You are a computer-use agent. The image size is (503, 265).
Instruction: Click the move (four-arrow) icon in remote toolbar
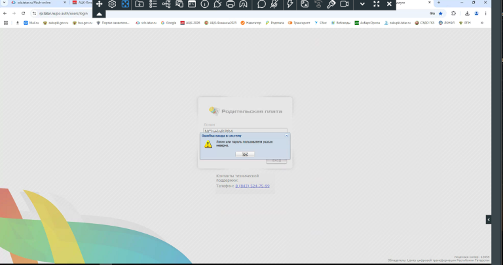99,4
